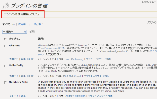Open Hello Dolly's プラグインのサイトを開く link
157x99 pixels.
[96, 76]
